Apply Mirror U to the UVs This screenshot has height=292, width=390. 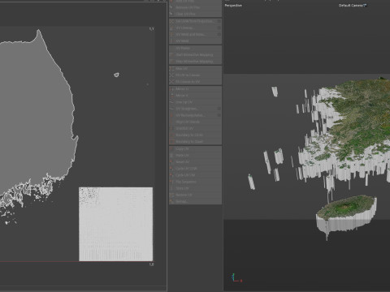tap(195, 89)
